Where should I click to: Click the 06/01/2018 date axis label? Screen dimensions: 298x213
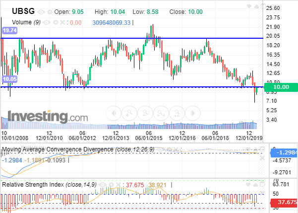[x=215, y=138]
